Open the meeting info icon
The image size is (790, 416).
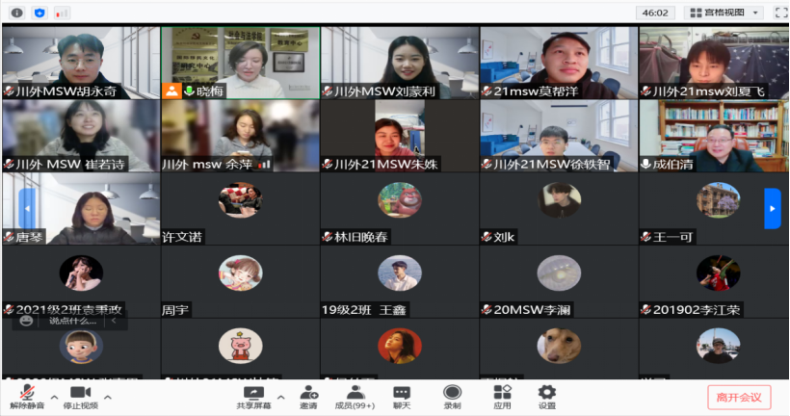(x=16, y=13)
